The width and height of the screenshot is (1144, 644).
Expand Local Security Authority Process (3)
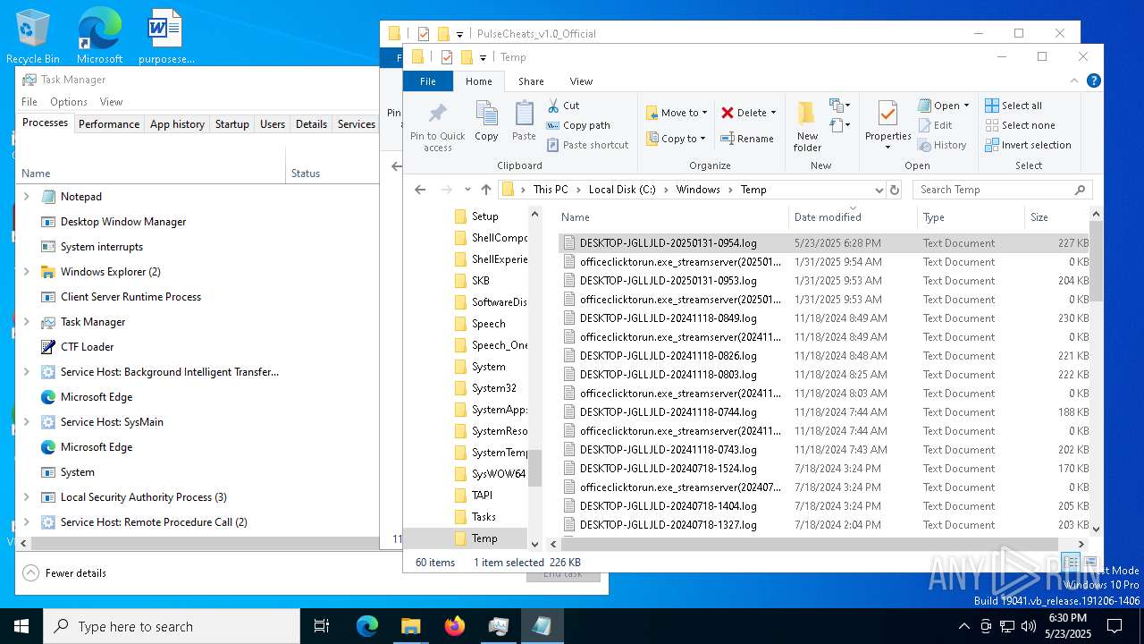[x=26, y=497]
